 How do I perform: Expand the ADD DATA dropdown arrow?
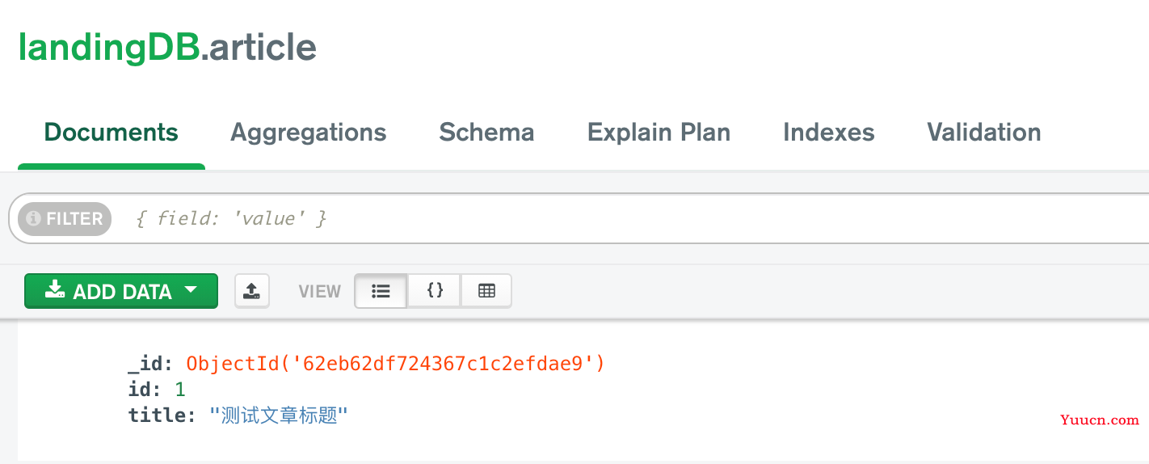(x=191, y=290)
